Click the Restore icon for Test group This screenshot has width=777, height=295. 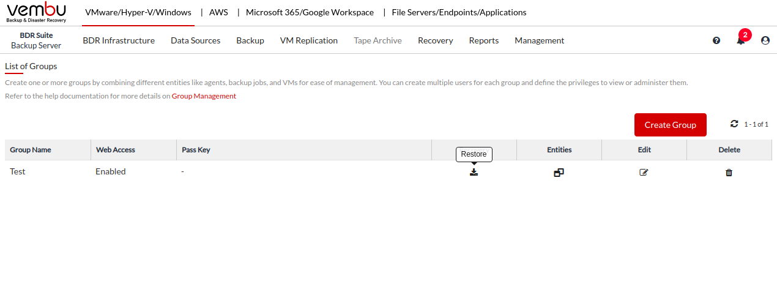click(474, 172)
